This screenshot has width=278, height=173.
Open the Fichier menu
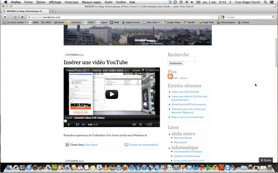tap(29, 2)
